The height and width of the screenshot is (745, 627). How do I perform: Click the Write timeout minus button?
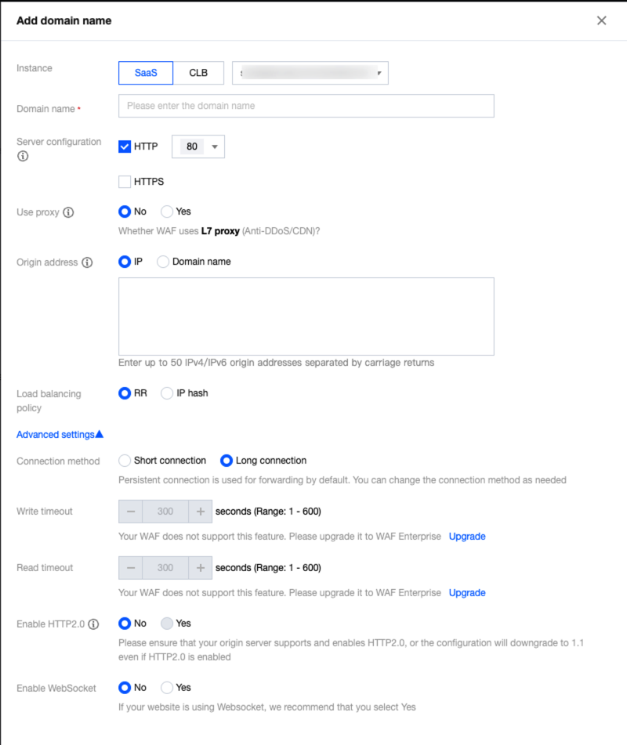point(130,512)
